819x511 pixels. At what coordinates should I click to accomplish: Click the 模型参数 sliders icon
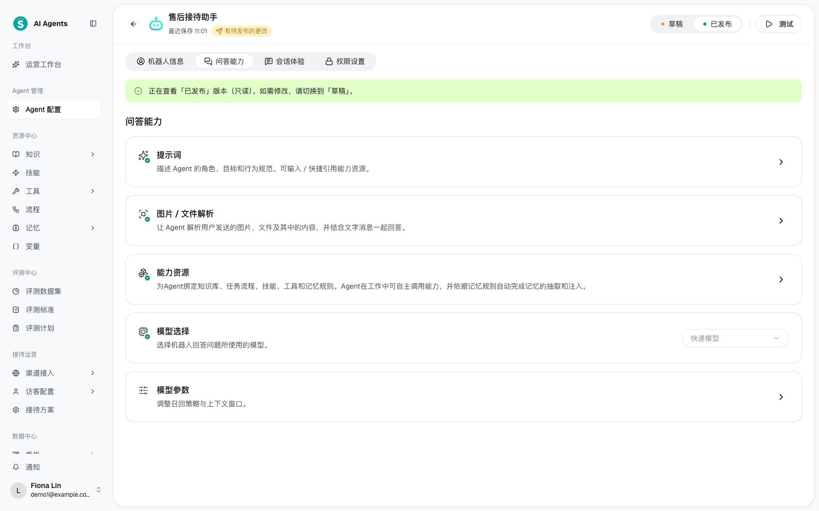coord(143,390)
